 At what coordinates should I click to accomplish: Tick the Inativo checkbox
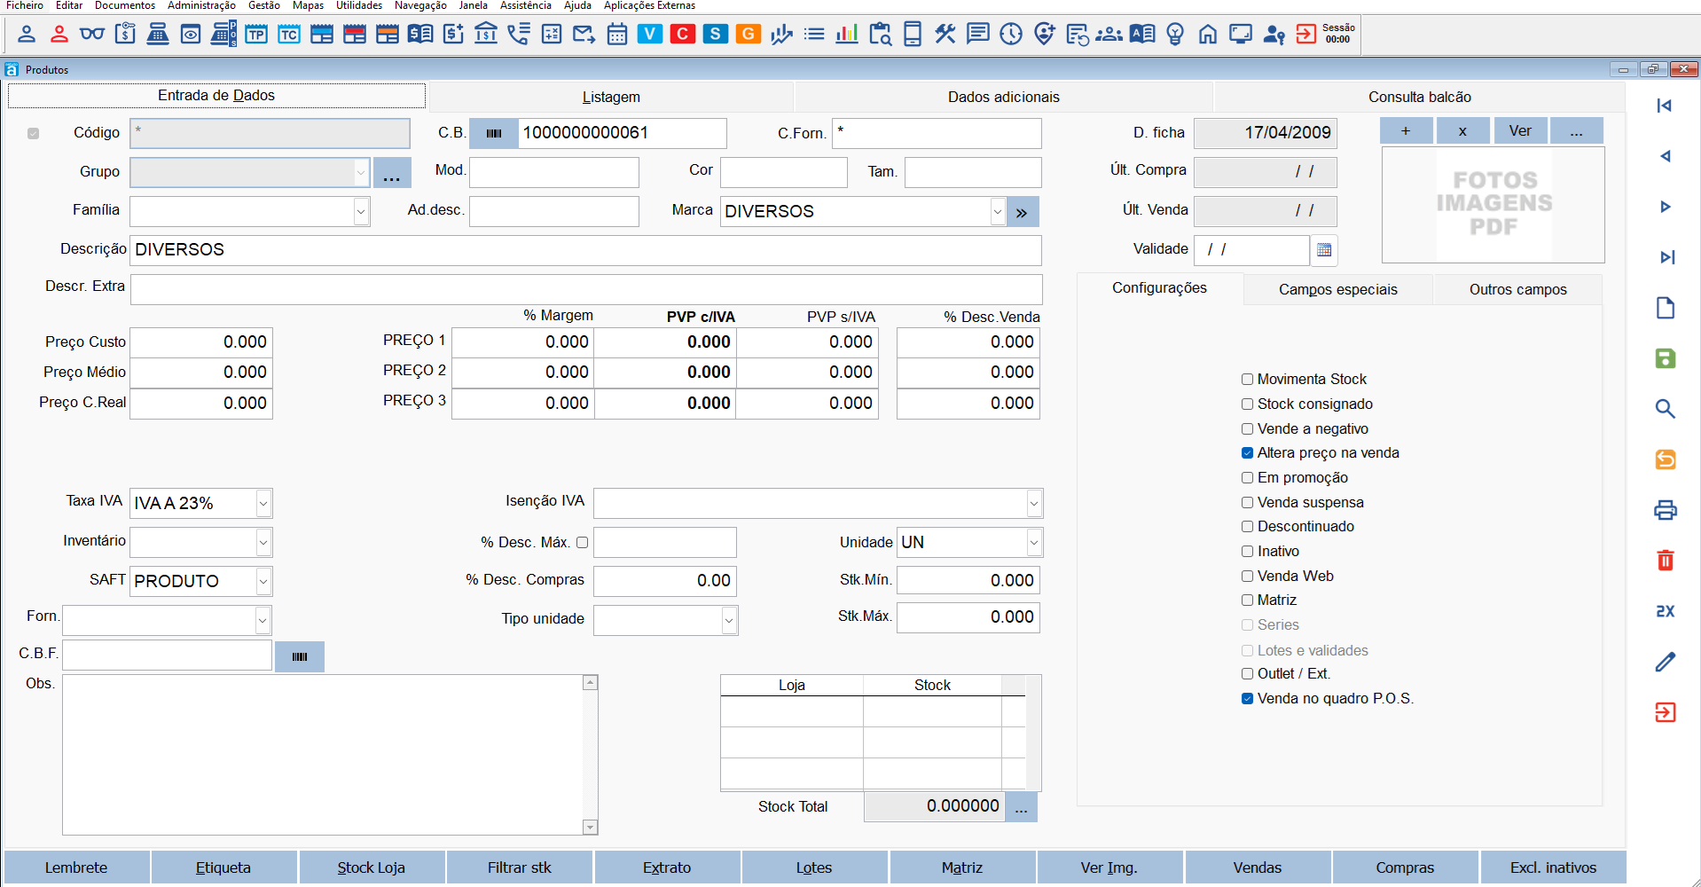tap(1247, 552)
